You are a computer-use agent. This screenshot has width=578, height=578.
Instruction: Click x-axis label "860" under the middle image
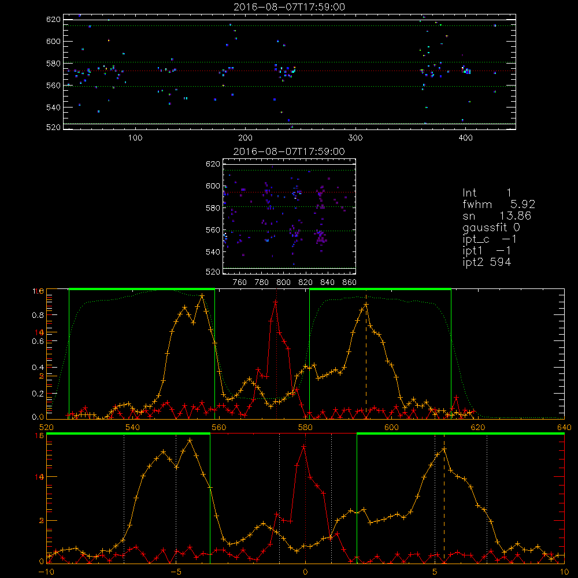[350, 283]
